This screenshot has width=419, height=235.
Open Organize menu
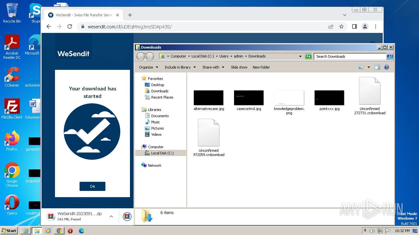[148, 67]
